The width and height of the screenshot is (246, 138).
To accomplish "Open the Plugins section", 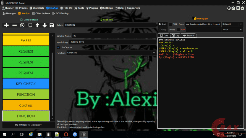I will (92, 8).
